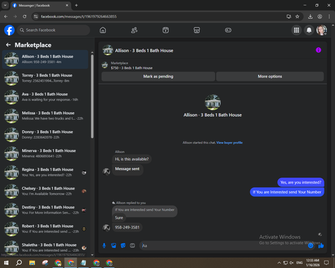
Task: Open the Facebook menu grid icon
Action: click(296, 30)
